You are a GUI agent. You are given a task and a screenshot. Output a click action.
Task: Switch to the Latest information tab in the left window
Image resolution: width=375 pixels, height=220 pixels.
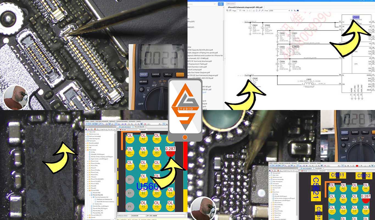[126, 127]
